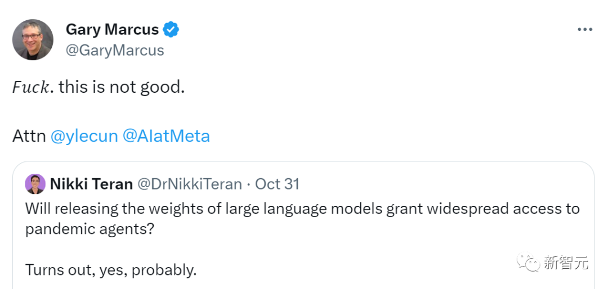Open the Gary Marcus display name link
The height and width of the screenshot is (289, 608).
coord(112,29)
